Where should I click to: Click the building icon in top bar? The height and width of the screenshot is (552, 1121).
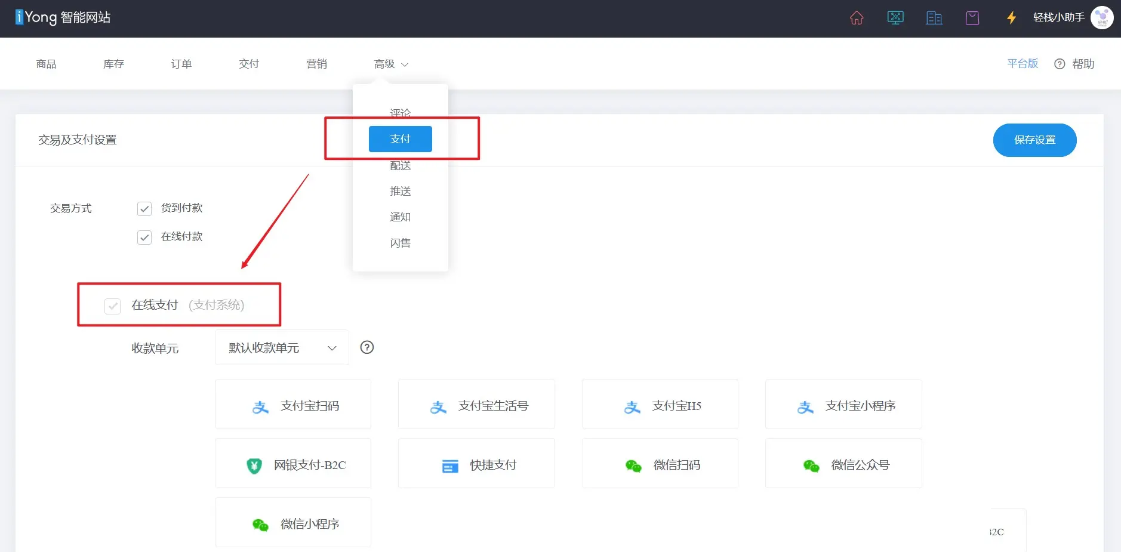pyautogui.click(x=934, y=18)
